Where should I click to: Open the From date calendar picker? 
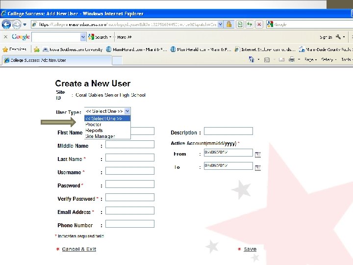coord(258,155)
